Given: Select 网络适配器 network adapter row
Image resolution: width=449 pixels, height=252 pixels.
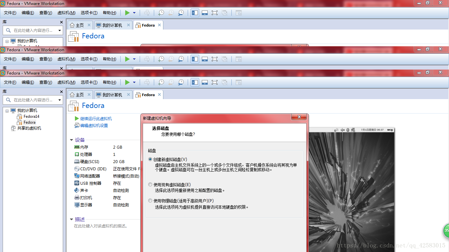Looking at the screenshot, I should (x=107, y=176).
